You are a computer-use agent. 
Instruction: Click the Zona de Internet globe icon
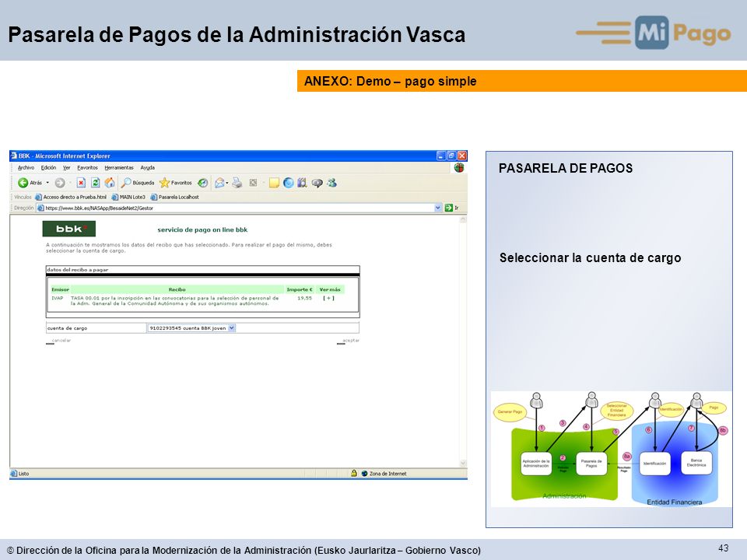[x=364, y=474]
